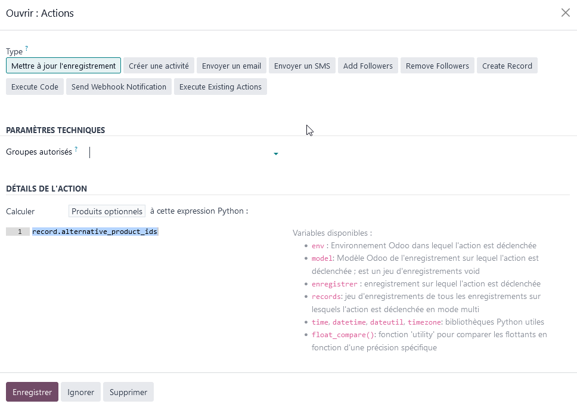Viewport: 577px width, 407px height.
Task: Click help icon beside Groupes autorisés
Action: [x=76, y=149]
